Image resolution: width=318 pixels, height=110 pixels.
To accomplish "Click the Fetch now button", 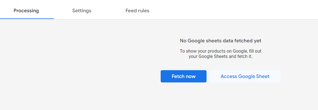I will click(183, 76).
